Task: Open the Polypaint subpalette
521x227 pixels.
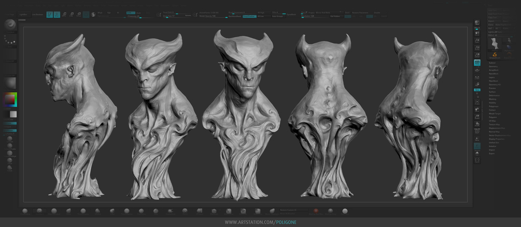Action: tap(493, 117)
